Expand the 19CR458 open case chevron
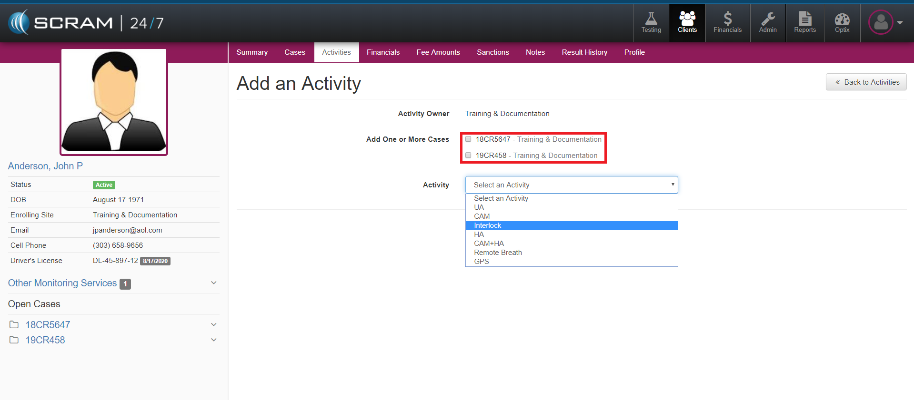The height and width of the screenshot is (400, 914). (214, 340)
